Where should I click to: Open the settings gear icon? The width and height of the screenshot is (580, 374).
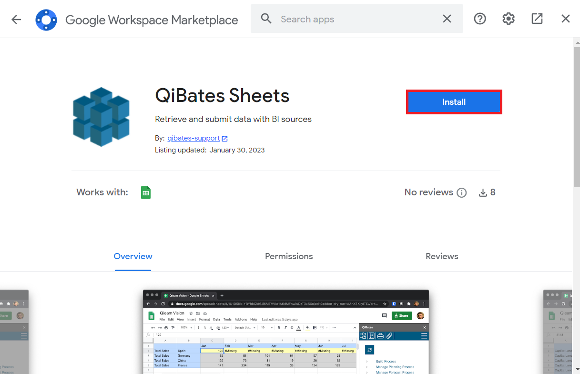point(509,19)
